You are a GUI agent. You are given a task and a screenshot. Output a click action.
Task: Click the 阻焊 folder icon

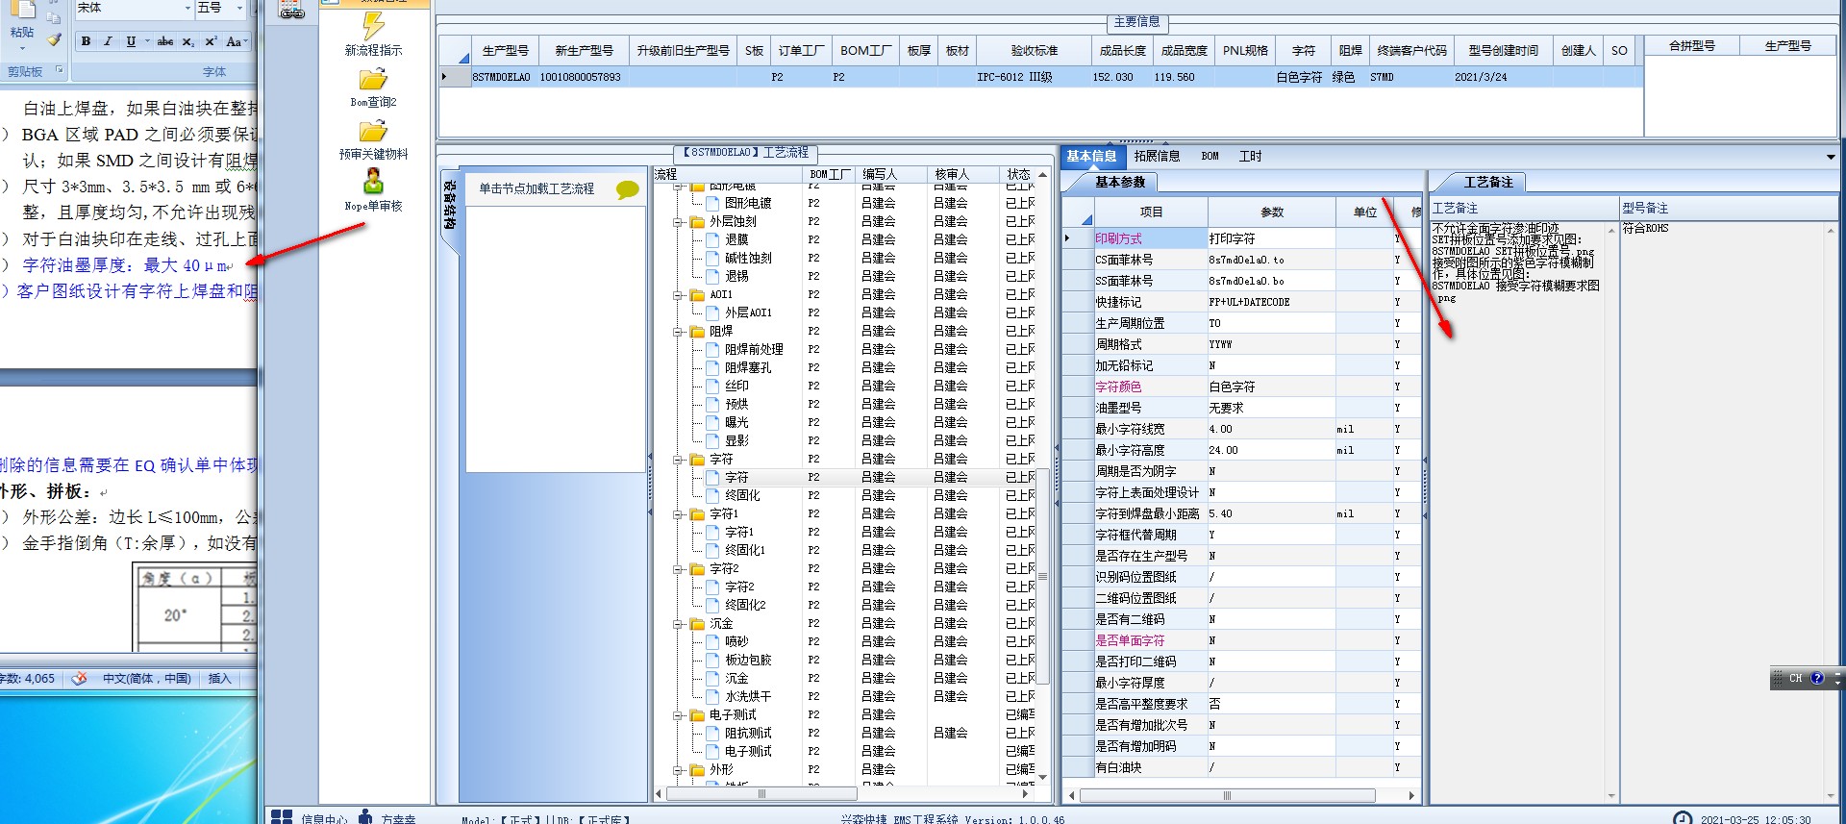(x=697, y=332)
